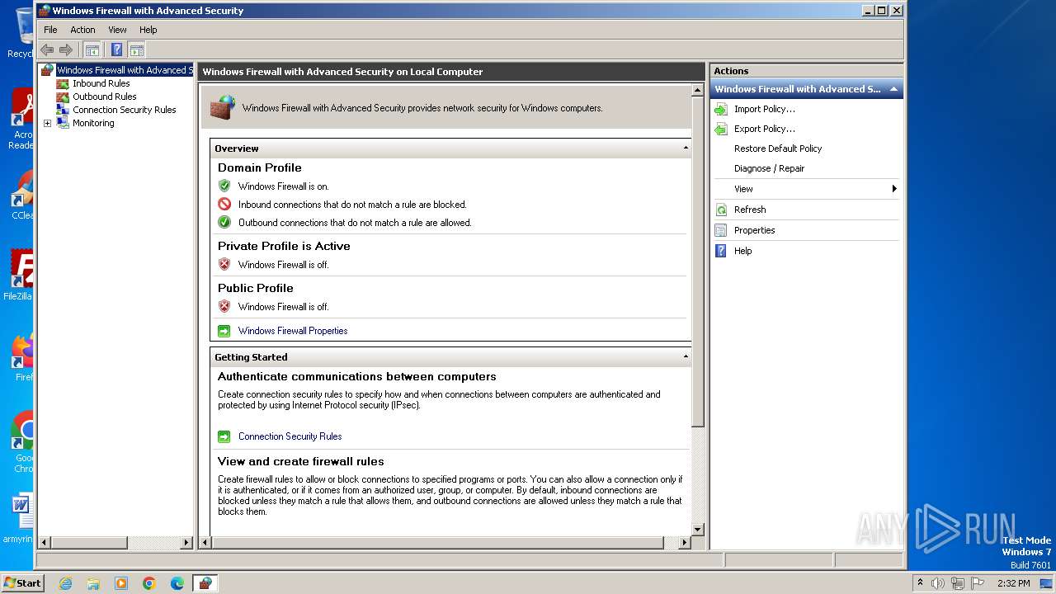Click green arrow beside Windows Firewall Properties

pos(224,331)
